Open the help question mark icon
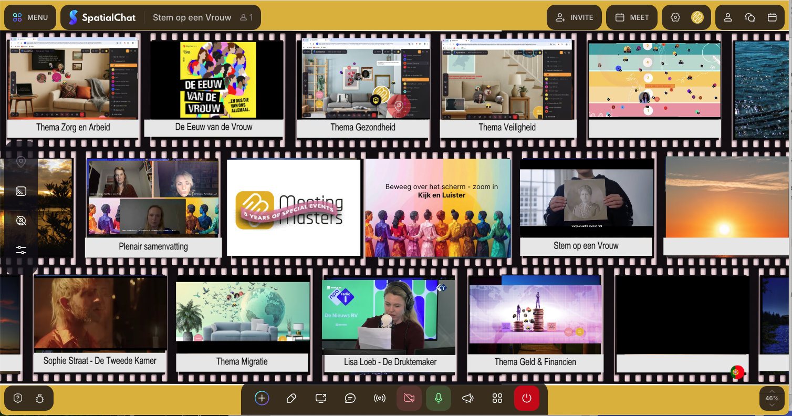792x416 pixels. click(18, 398)
